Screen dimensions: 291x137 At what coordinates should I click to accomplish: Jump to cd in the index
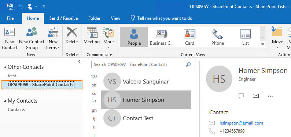point(94,93)
